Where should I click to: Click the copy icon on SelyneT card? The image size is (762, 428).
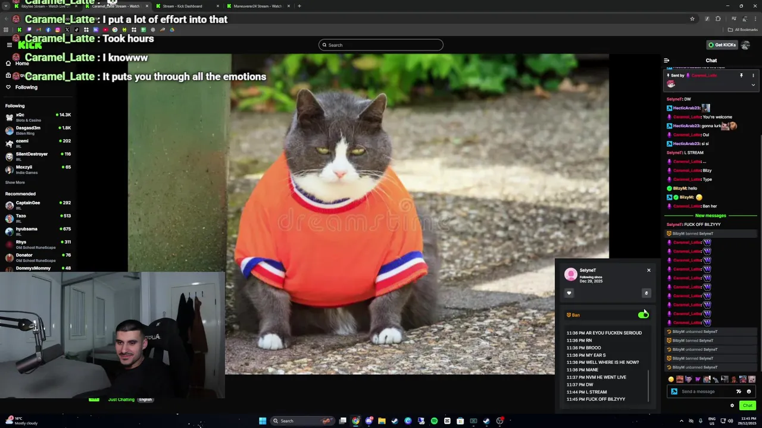646,292
